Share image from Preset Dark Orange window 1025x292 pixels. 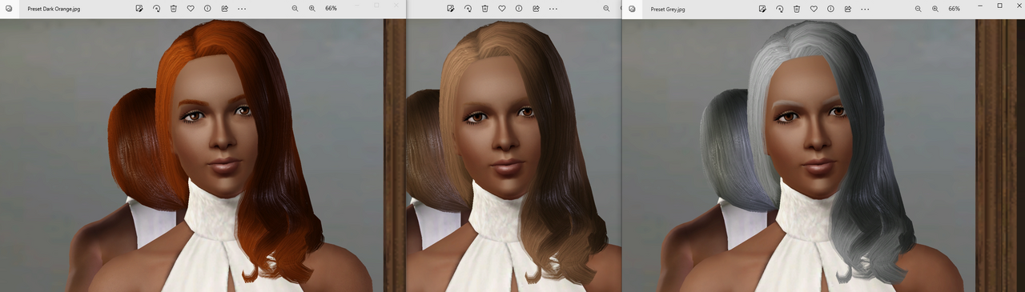tap(224, 8)
